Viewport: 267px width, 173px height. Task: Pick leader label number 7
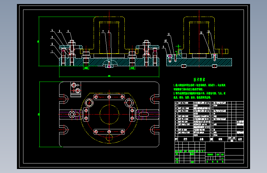pos(103,31)
